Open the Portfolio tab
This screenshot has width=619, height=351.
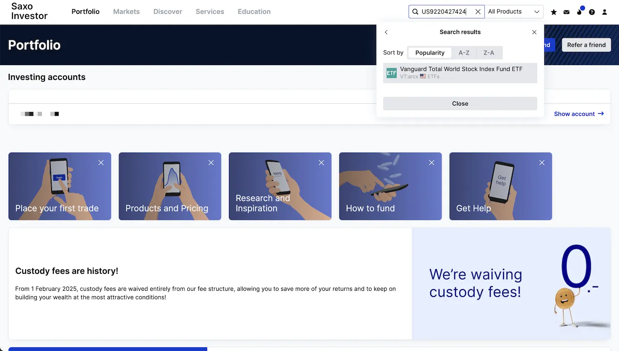click(x=85, y=12)
